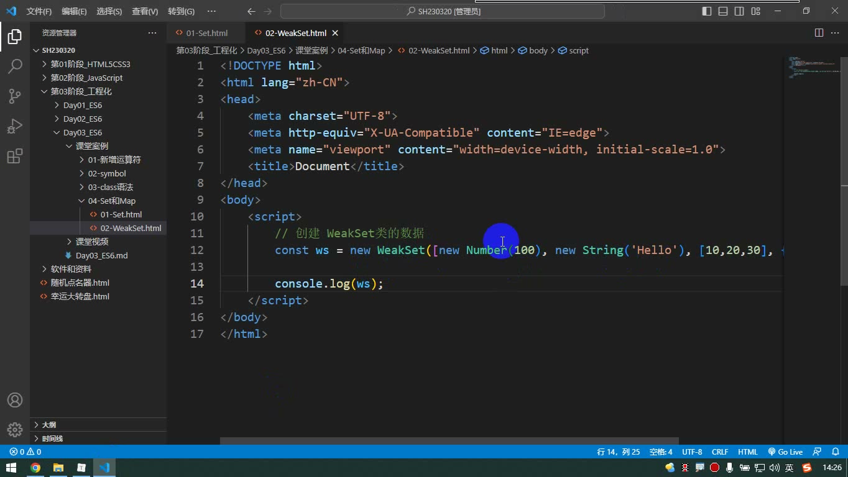The height and width of the screenshot is (477, 848).
Task: Close the 02-WeakSet.html tab
Action: pyautogui.click(x=336, y=33)
